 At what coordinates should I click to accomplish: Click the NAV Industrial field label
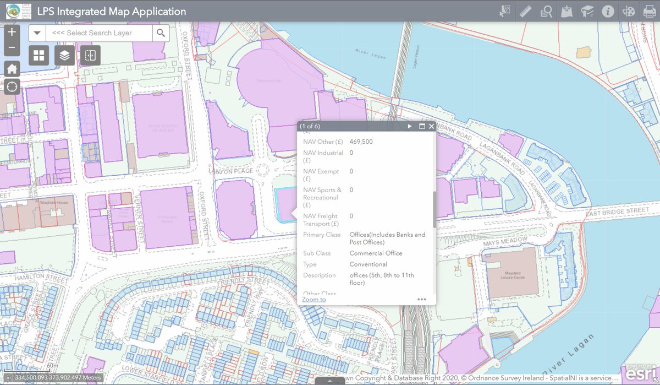pyautogui.click(x=323, y=156)
